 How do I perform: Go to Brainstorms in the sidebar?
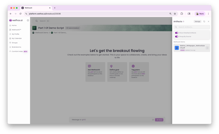point(16,47)
